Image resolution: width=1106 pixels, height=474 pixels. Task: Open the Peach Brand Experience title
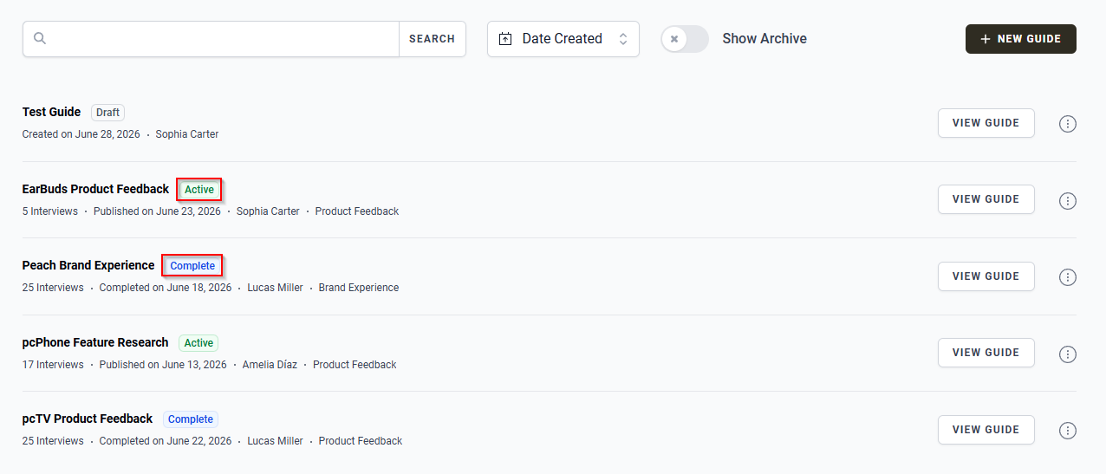click(88, 265)
